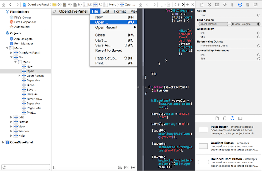The height and width of the screenshot is (171, 262).
Task: Open the Edit menu in menu bar
Action: click(x=106, y=11)
